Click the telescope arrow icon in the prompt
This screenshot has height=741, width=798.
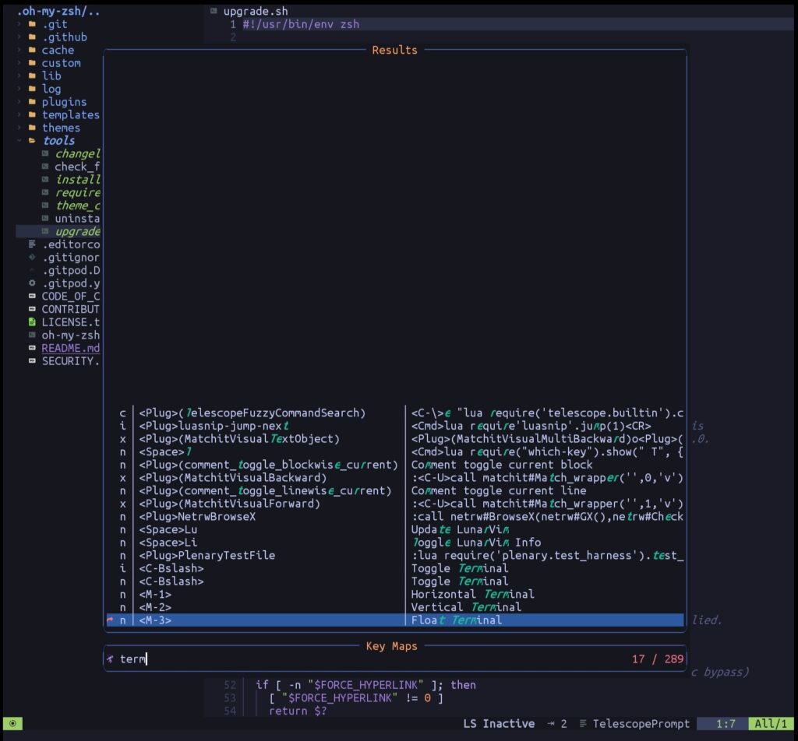click(x=109, y=658)
